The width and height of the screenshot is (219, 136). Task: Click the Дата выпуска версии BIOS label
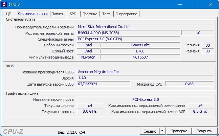tap(50, 84)
